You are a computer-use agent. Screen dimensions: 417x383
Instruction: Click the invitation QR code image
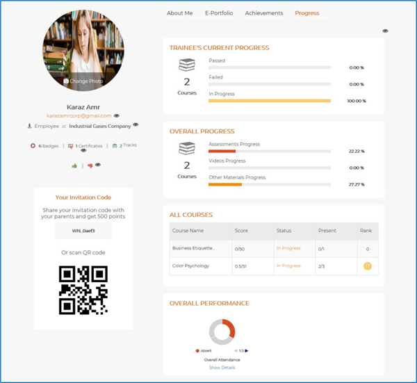point(83,290)
